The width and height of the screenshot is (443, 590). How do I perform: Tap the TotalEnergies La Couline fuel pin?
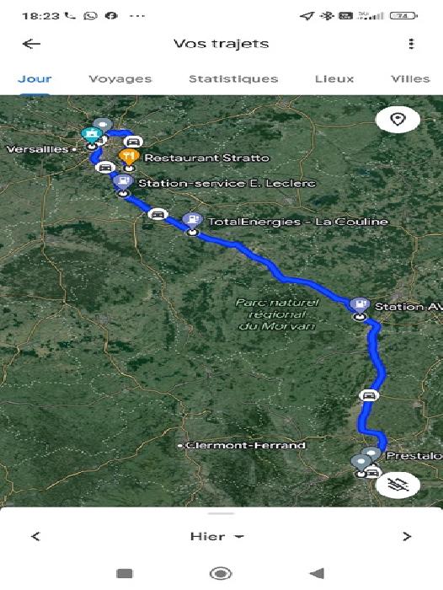193,221
